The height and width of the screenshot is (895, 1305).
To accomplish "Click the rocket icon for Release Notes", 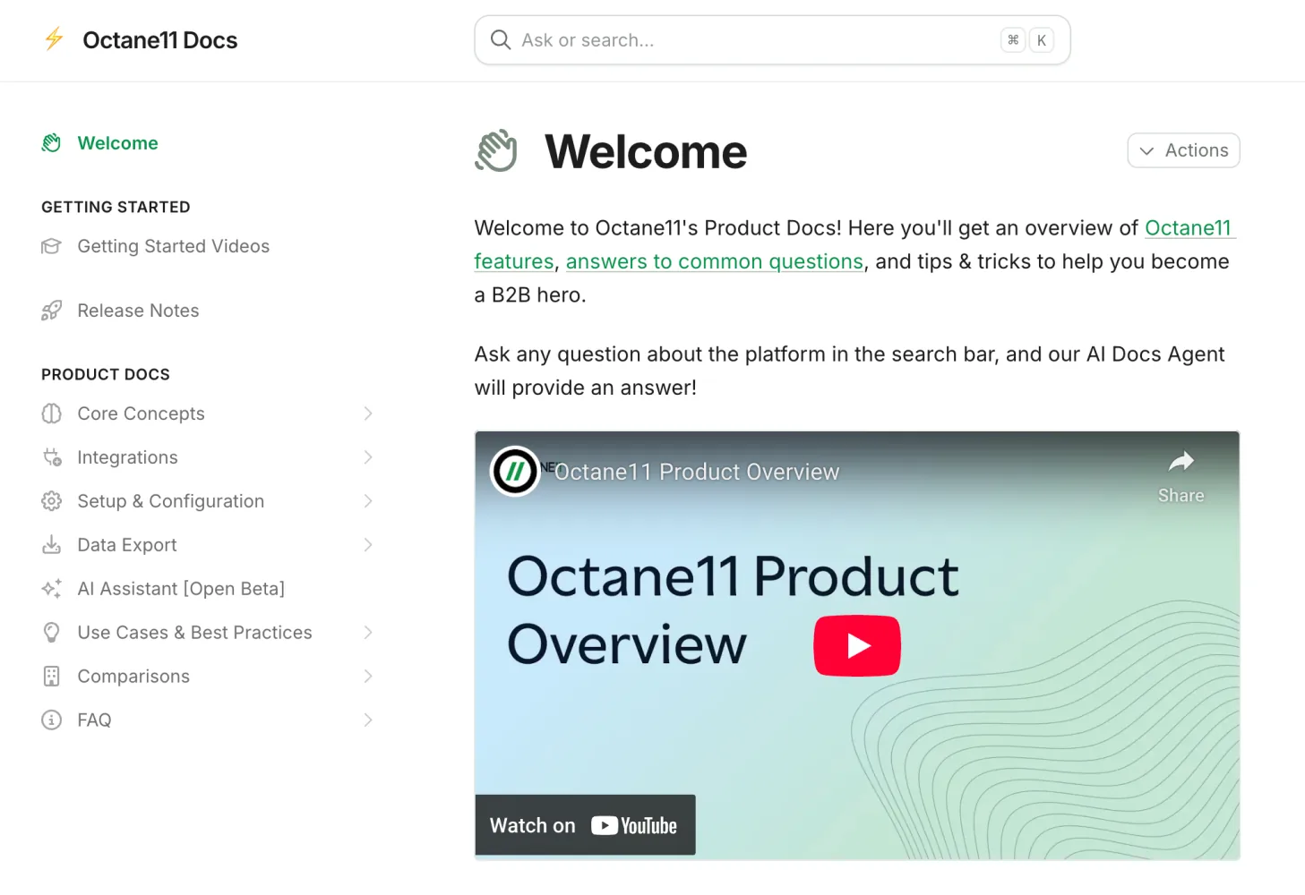I will pos(51,311).
